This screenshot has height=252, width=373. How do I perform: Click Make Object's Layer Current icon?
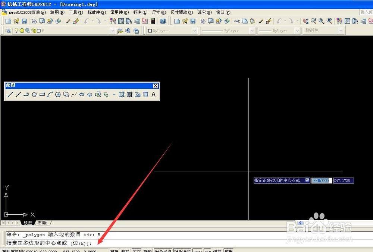120,31
